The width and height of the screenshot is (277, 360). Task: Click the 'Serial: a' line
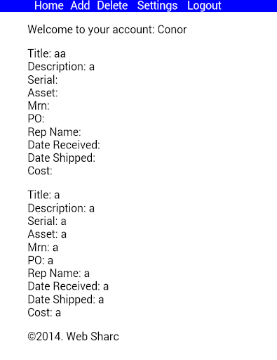(x=47, y=221)
